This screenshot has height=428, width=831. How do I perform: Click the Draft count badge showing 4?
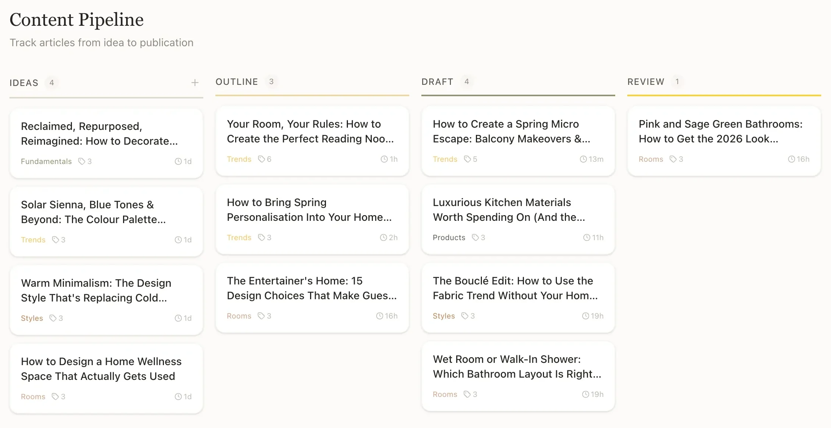466,81
